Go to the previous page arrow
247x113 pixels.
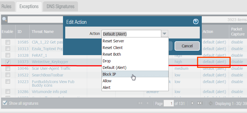tap(147, 103)
